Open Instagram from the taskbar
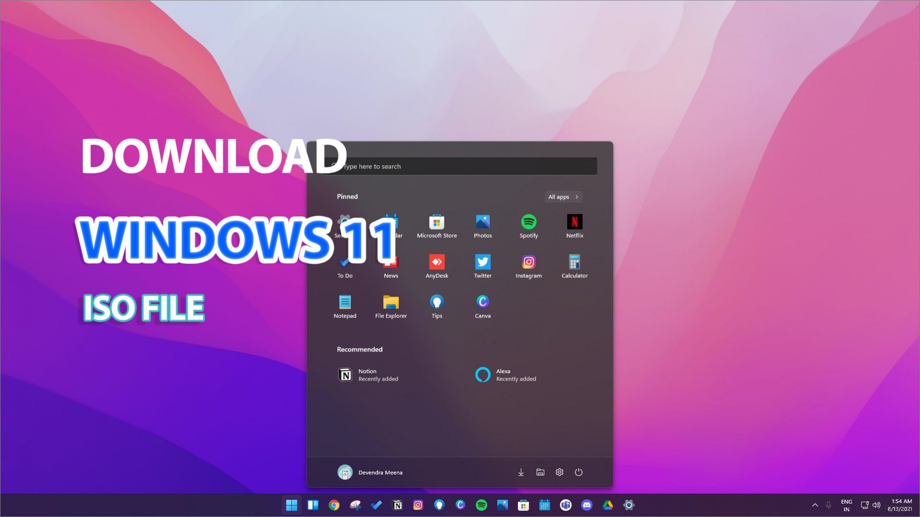 (418, 505)
